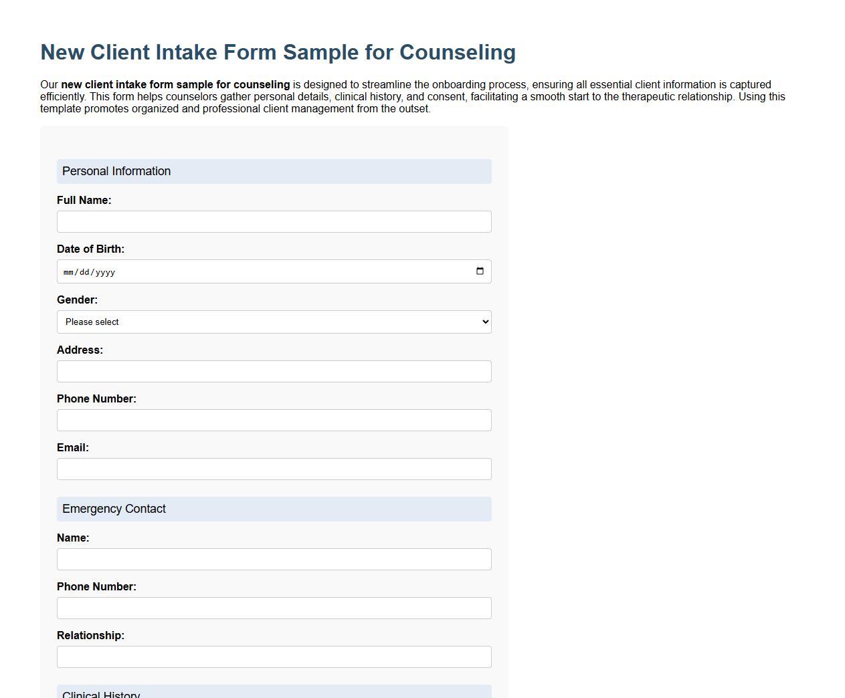845x698 pixels.
Task: Click the Phone Number field under Personal Information
Action: pyautogui.click(x=274, y=420)
